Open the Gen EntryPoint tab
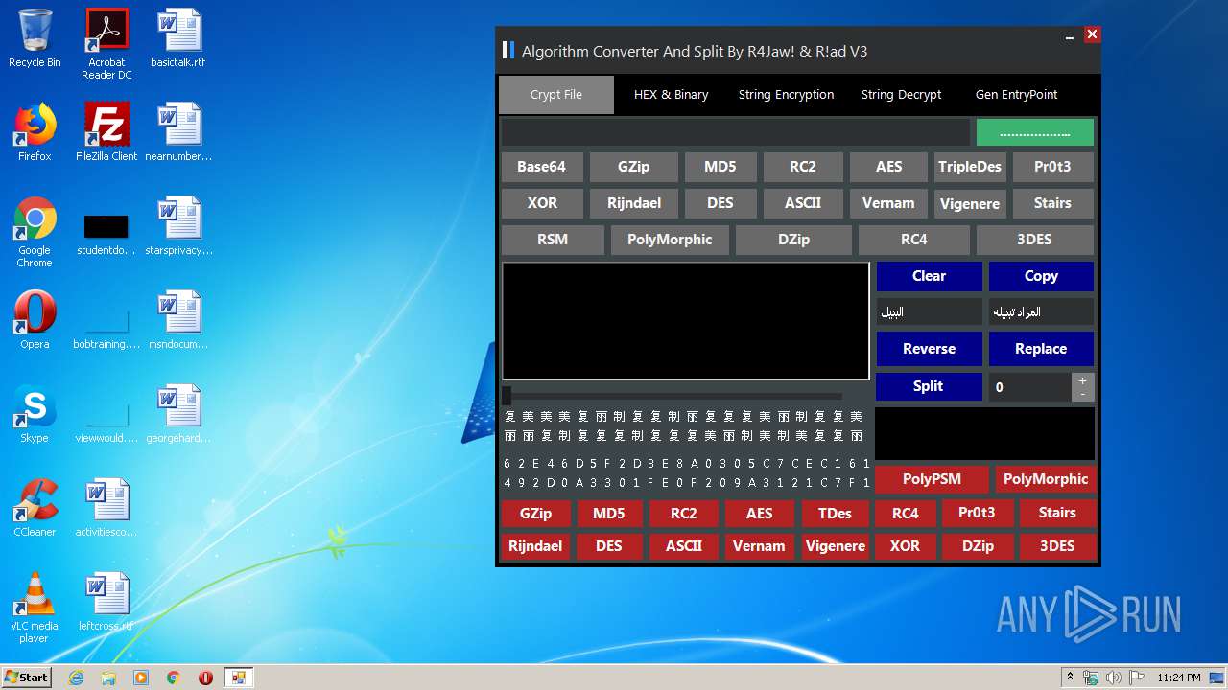This screenshot has width=1228, height=690. click(1016, 95)
